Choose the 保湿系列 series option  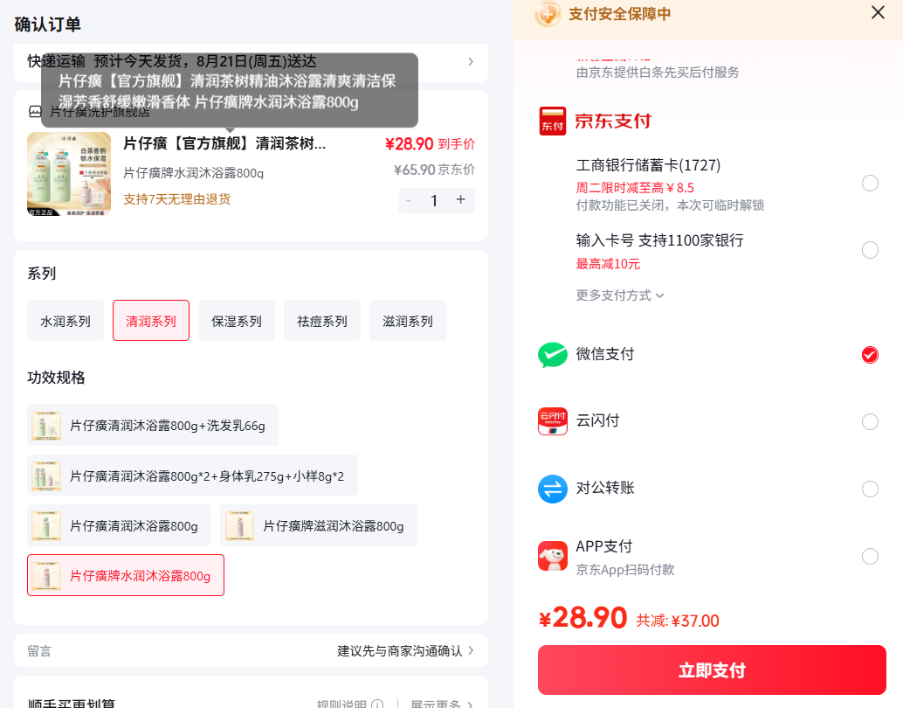[x=237, y=321]
